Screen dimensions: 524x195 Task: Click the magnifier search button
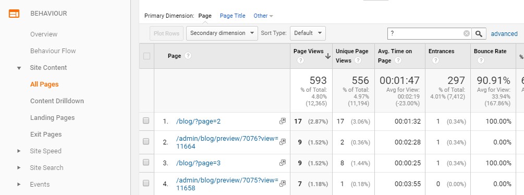tap(479, 33)
